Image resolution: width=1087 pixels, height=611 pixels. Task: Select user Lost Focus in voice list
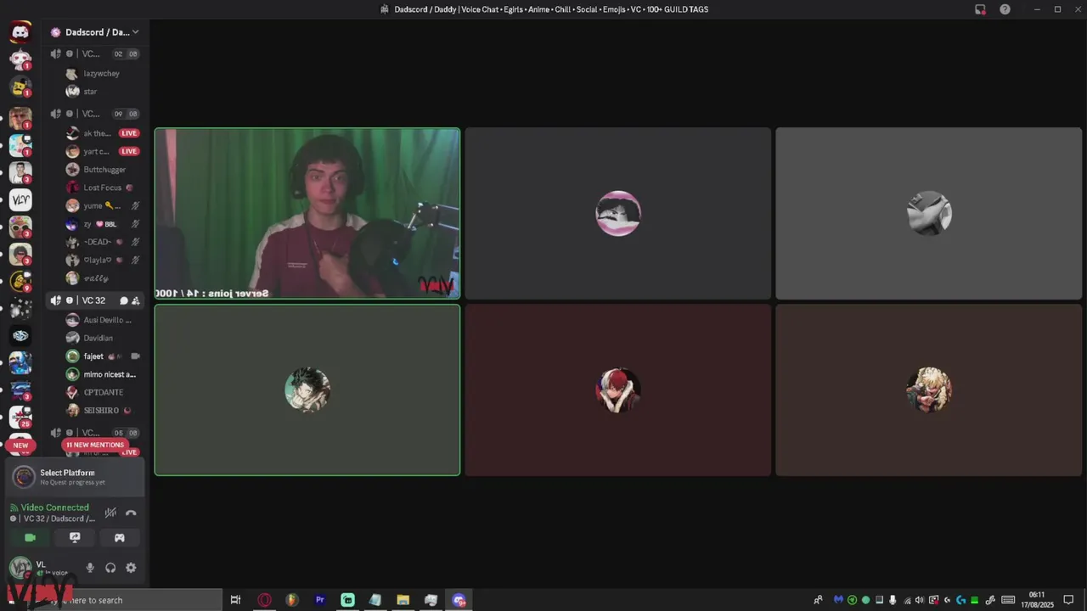(x=102, y=188)
